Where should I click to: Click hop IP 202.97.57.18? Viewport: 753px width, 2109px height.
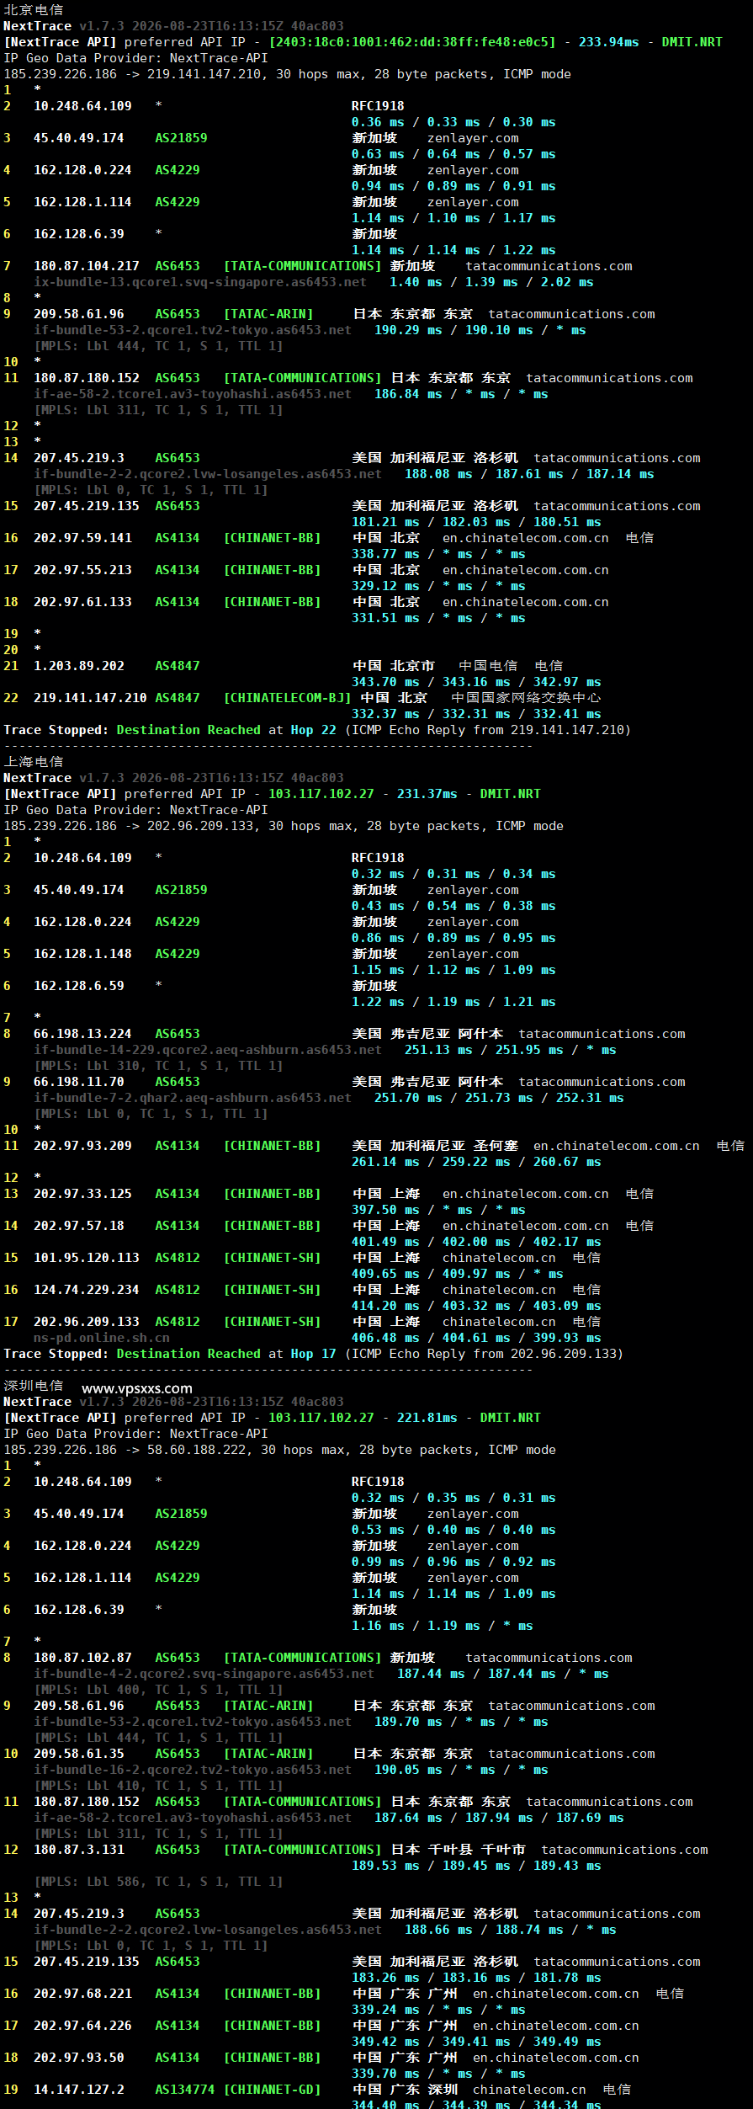79,1226
